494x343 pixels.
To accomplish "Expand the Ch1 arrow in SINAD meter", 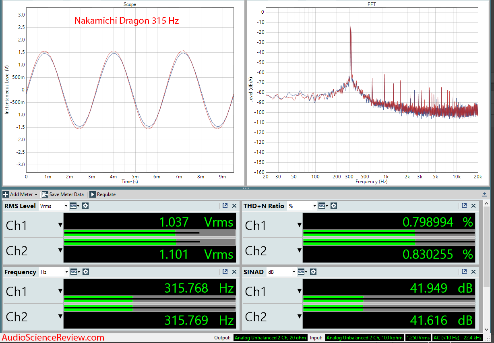I will point(300,291).
